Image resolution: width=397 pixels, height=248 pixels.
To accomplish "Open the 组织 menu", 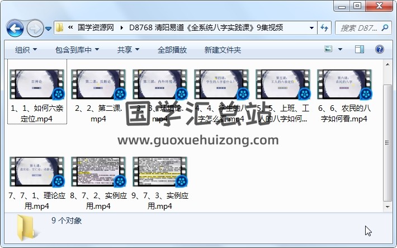I will pyautogui.click(x=26, y=50).
